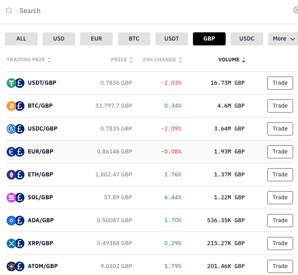
Task: Click the search magnifier icon
Action: click(x=9, y=11)
